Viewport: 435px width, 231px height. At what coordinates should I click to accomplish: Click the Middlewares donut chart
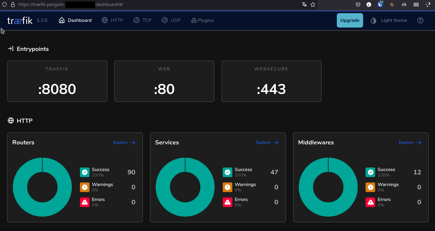(x=328, y=187)
